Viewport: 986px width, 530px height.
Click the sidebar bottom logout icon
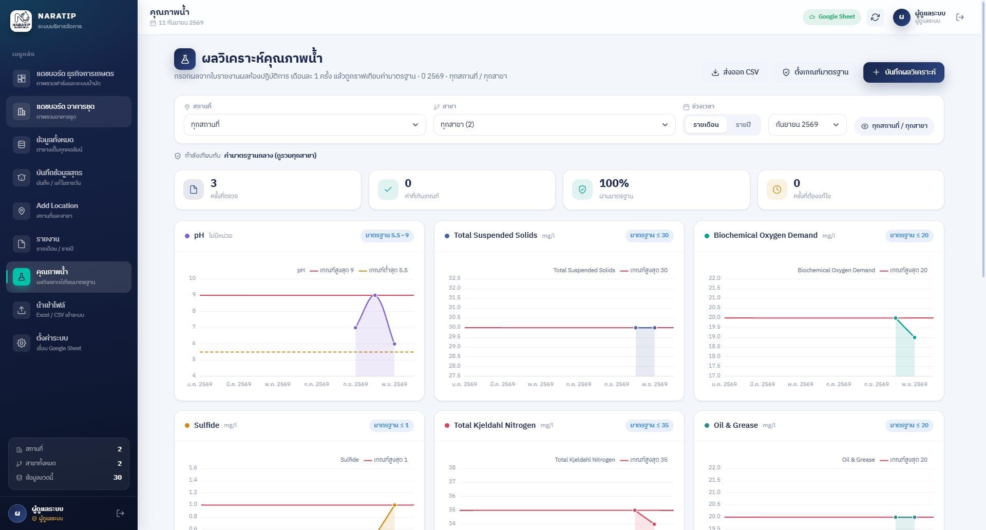coord(120,513)
